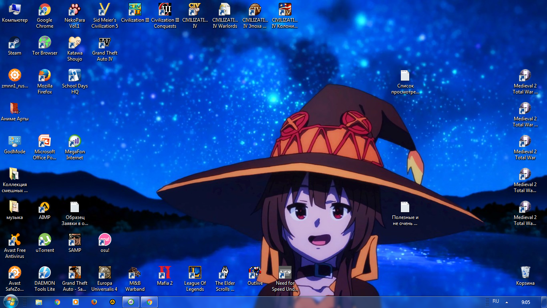
Task: Select the Civilization III shortcut
Action: click(135, 13)
